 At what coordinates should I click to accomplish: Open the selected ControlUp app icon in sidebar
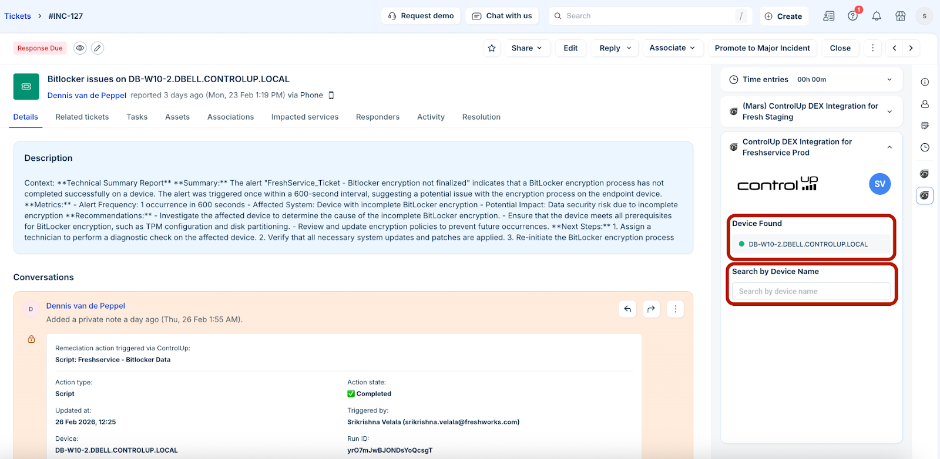(x=925, y=195)
